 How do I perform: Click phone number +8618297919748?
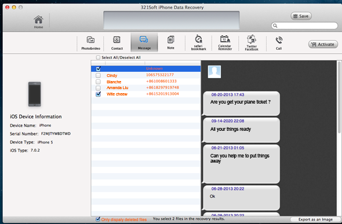point(162,87)
